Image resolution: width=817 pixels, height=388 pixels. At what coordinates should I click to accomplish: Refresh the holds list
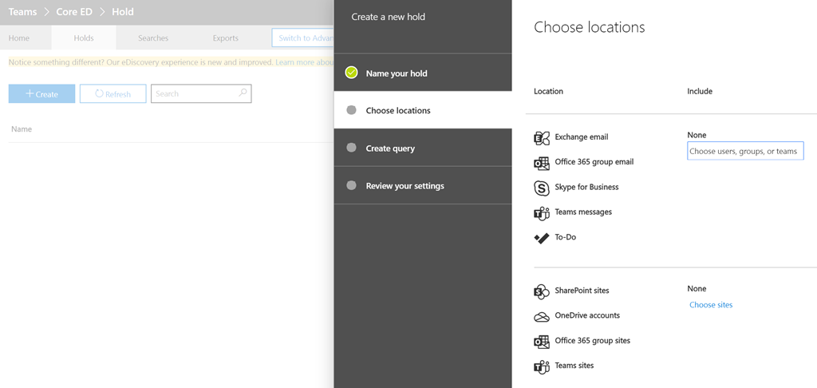(112, 93)
